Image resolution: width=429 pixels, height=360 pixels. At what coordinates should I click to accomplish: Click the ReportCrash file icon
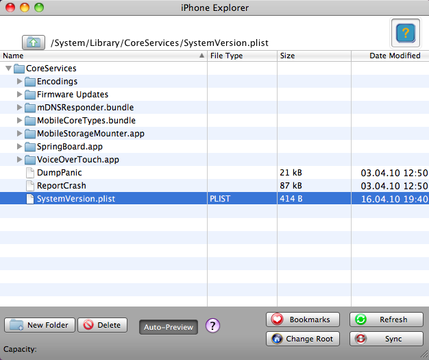(x=30, y=186)
